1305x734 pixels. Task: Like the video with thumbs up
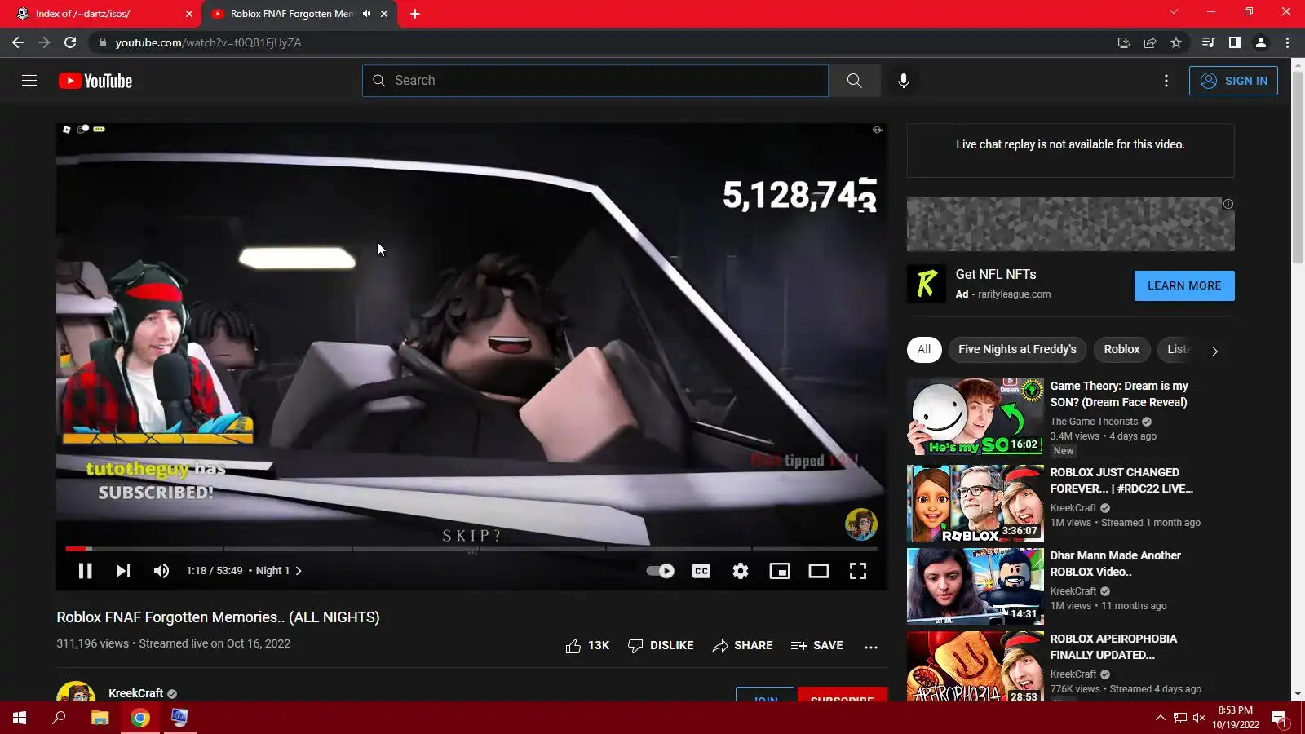tap(587, 646)
